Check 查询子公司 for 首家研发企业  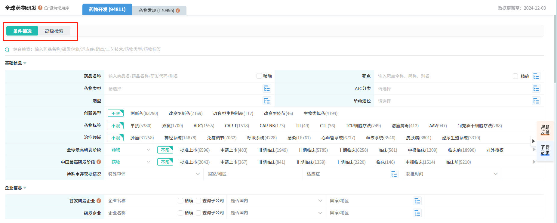coord(198,201)
